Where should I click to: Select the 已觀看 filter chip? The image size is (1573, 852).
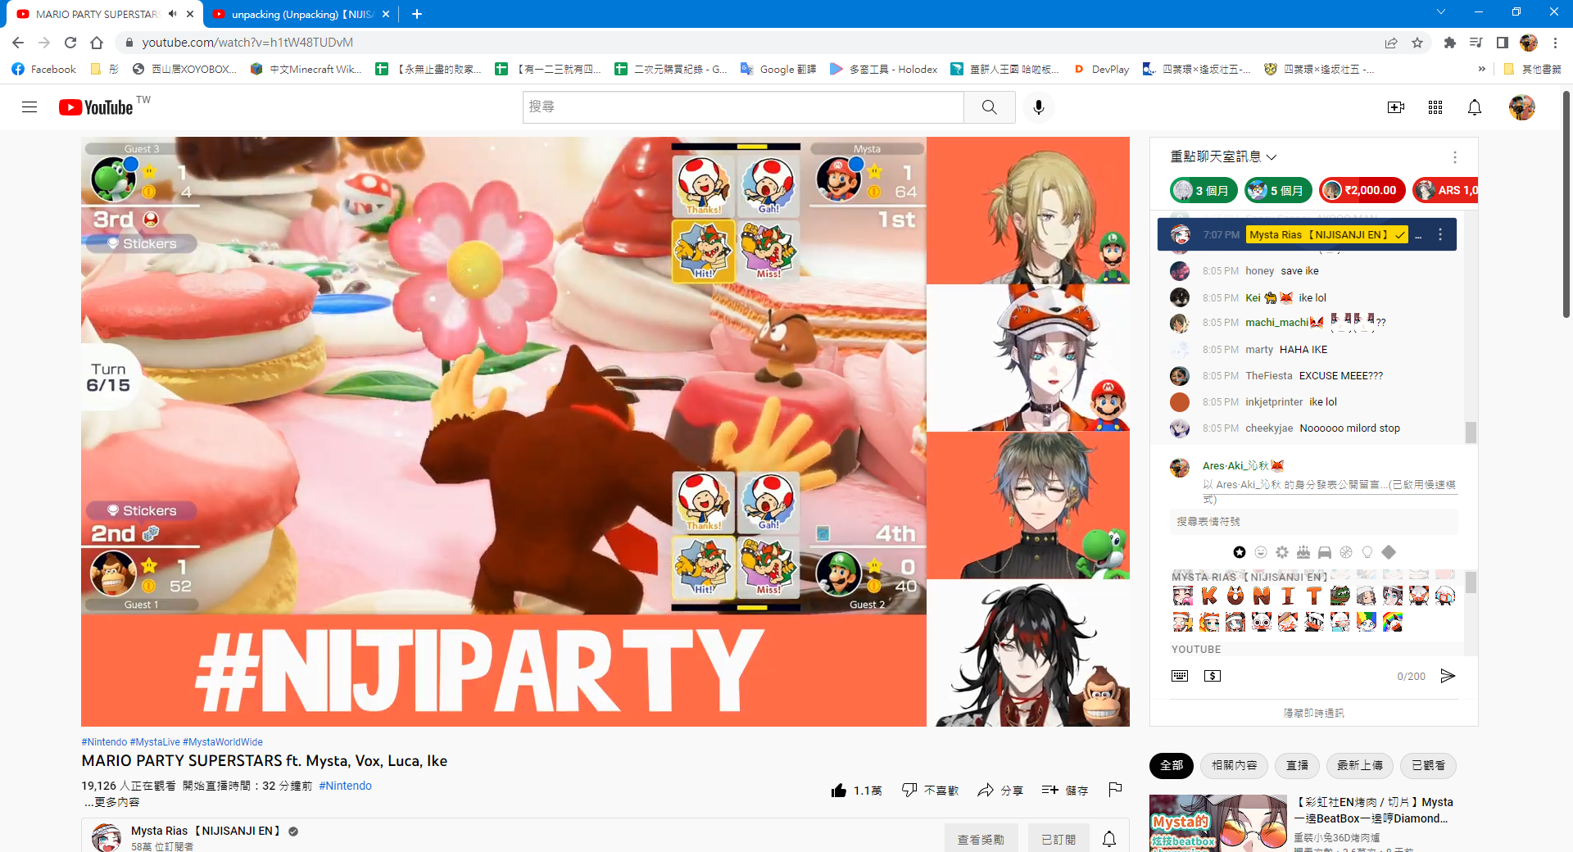1428,765
